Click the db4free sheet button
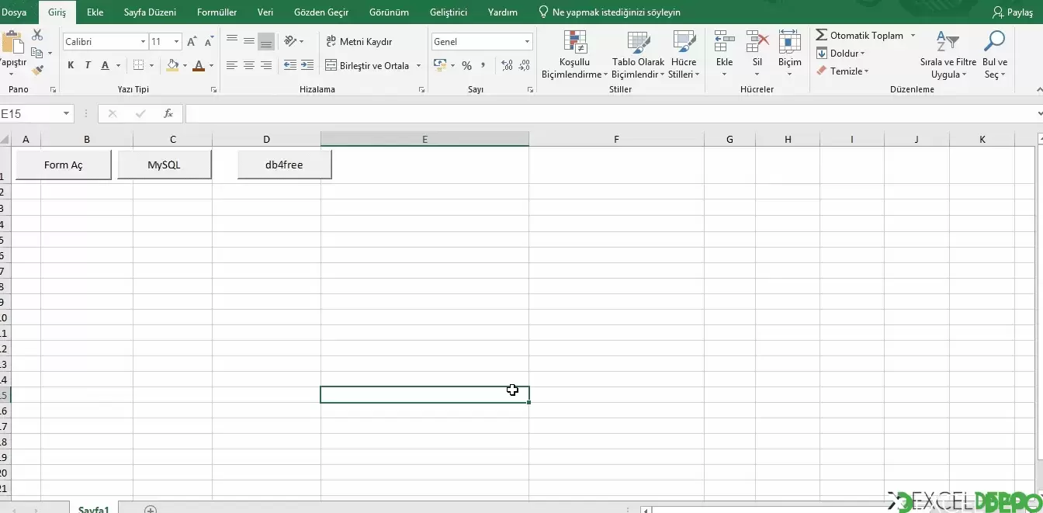 [284, 165]
